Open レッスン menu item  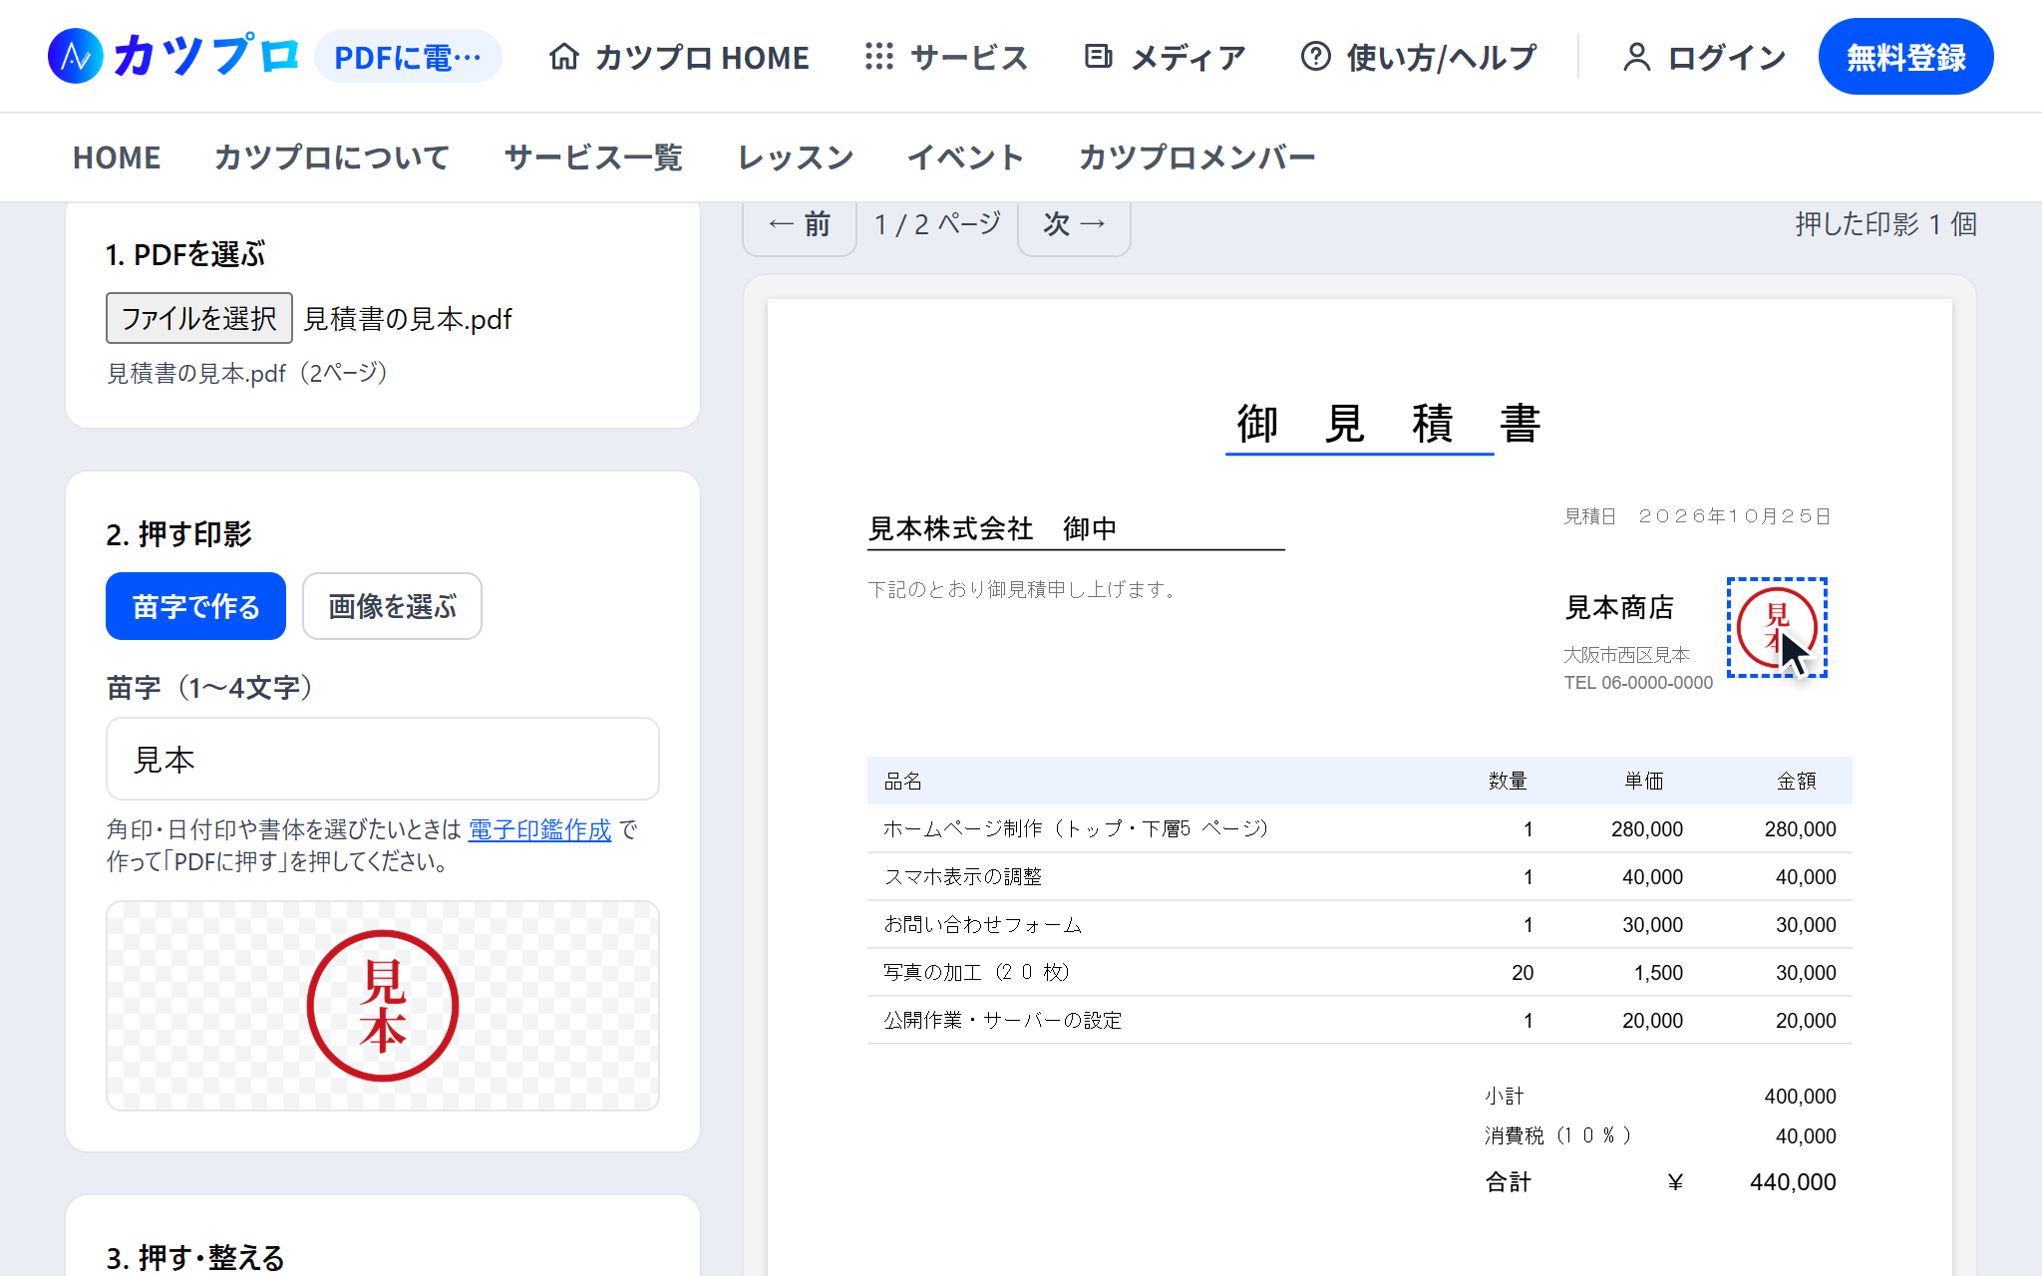(x=795, y=158)
